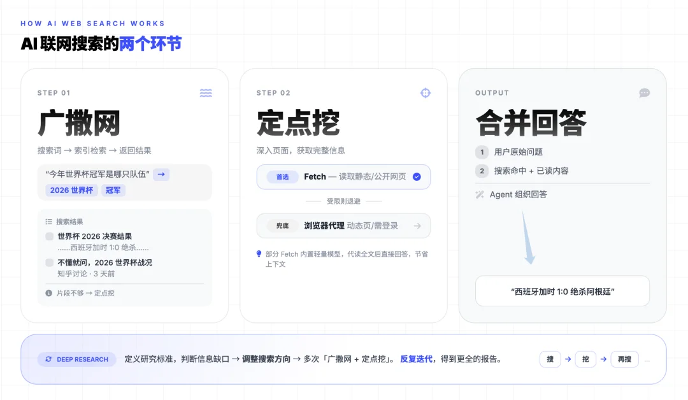Screen dimensions: 688x400
Task: Click the 冠军 keyword tag
Action: (x=113, y=190)
